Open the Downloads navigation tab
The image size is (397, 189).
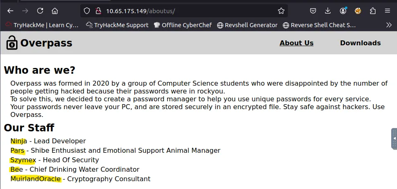tap(360, 43)
